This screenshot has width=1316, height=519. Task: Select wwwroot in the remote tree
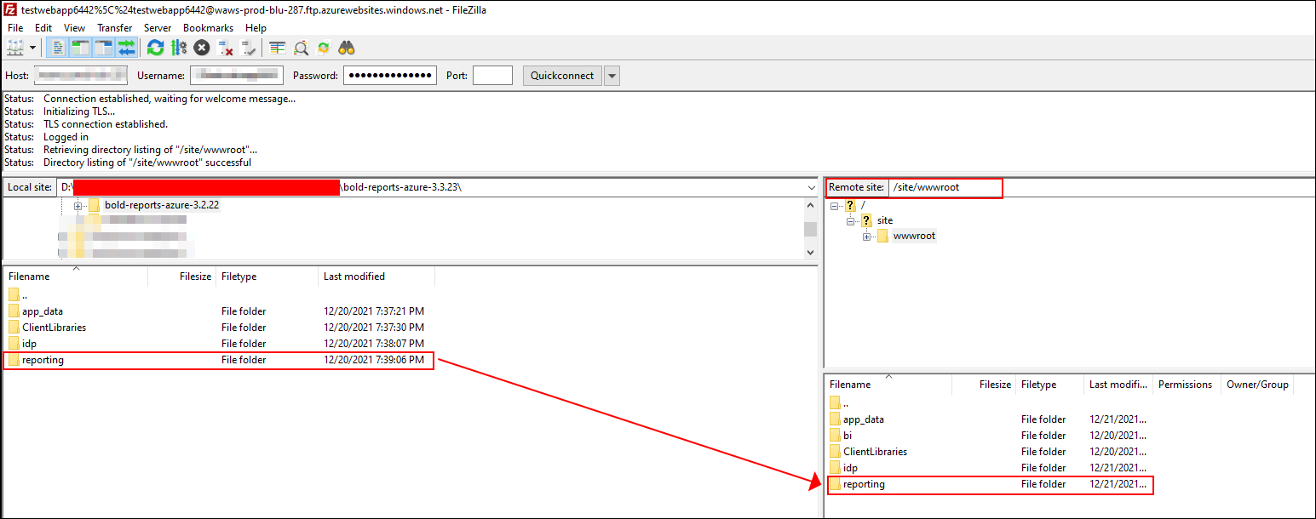point(914,236)
